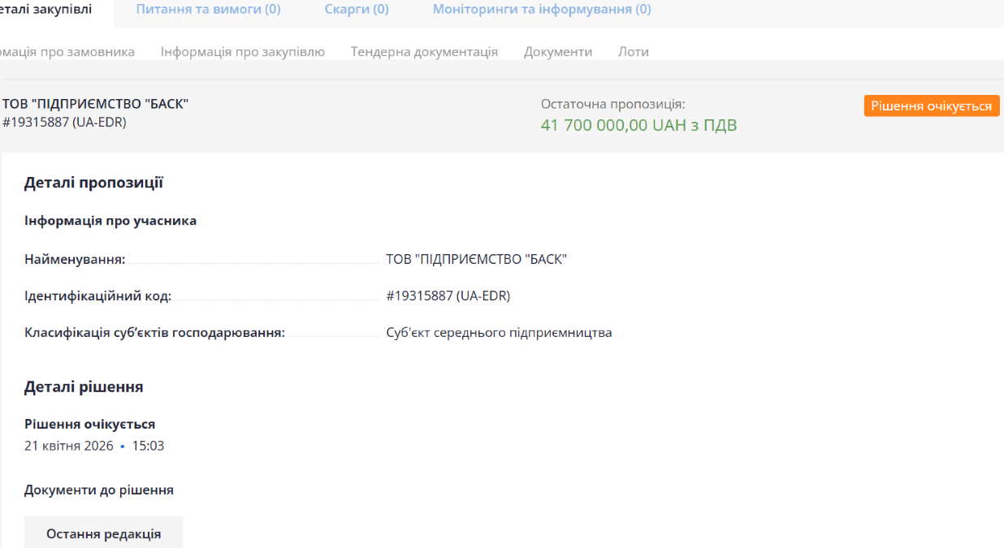Viewport: 1004px width, 548px height.
Task: Open the Питання та вимоги (0) tab
Action: click(208, 10)
